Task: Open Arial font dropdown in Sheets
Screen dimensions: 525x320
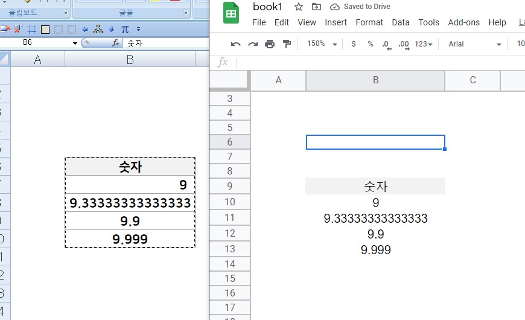Action: pyautogui.click(x=474, y=44)
